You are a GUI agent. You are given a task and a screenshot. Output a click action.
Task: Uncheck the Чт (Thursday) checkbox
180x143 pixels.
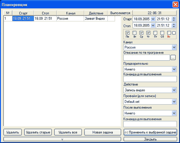coord(148,33)
